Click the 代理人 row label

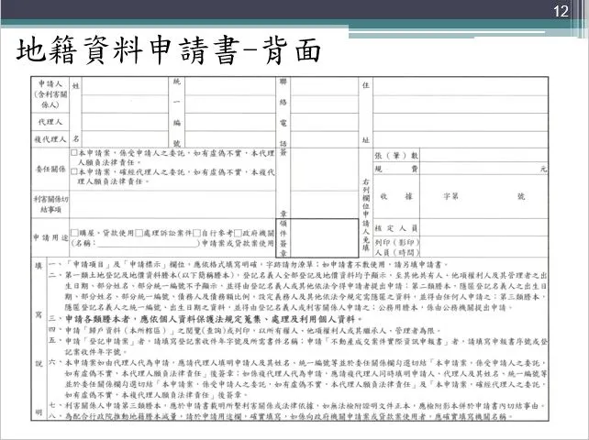click(50, 122)
